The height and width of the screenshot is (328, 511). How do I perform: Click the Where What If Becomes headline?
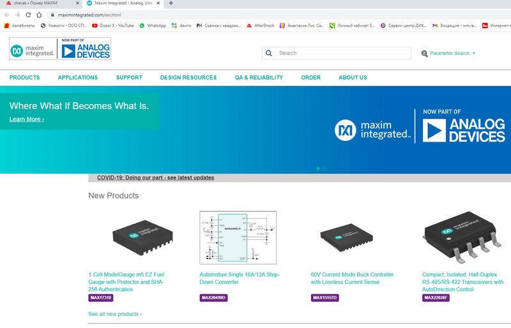point(79,106)
